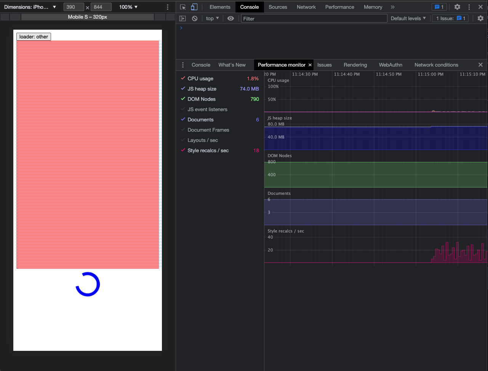Click the 1.8% CPU usage value
Viewport: 488px width, 371px height.
(253, 78)
